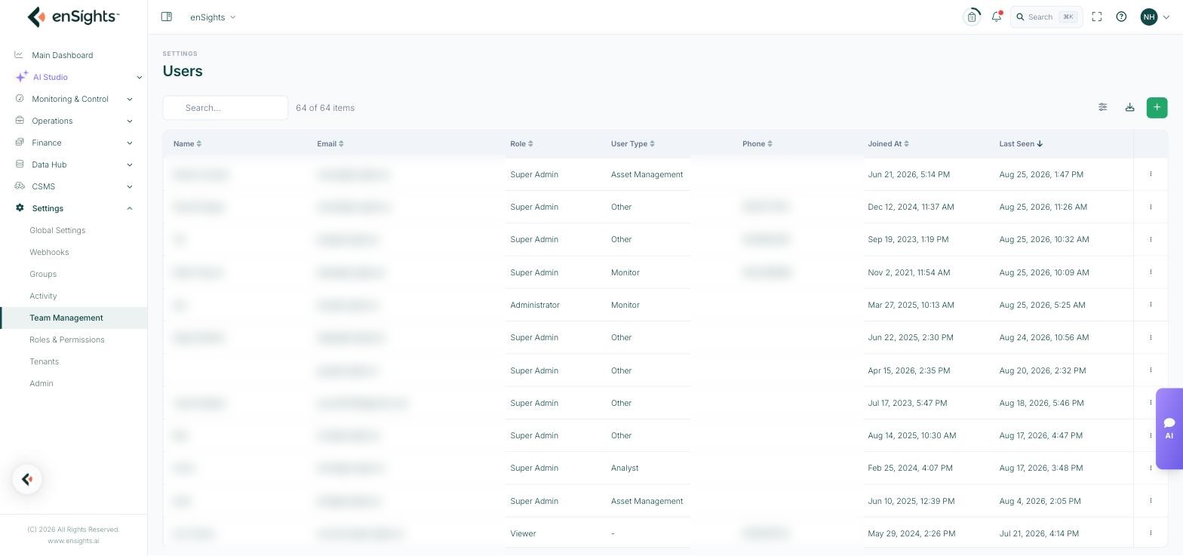
Task: Open row actions for Dec 12, 2024 user
Action: tap(1151, 207)
